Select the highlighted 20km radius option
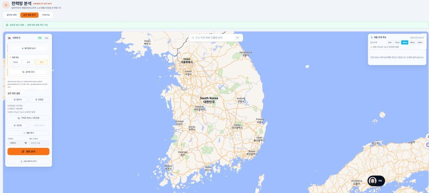The image size is (429, 193). tap(405, 42)
